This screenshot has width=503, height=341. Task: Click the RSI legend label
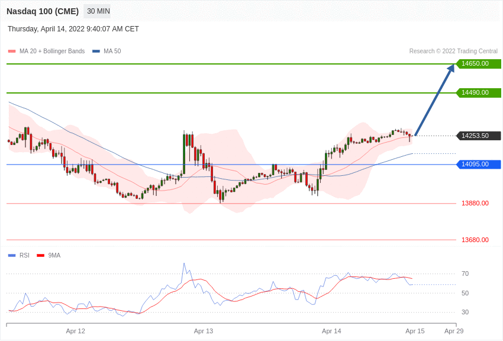pyautogui.click(x=24, y=255)
